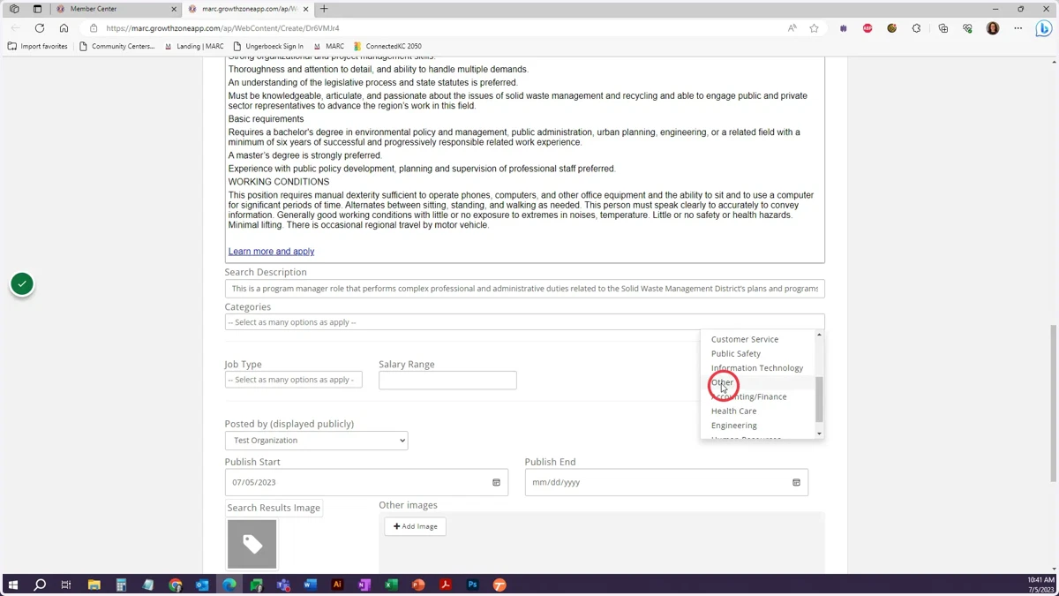The image size is (1059, 596).
Task: Open the Extensions puzzle piece menu
Action: [916, 28]
